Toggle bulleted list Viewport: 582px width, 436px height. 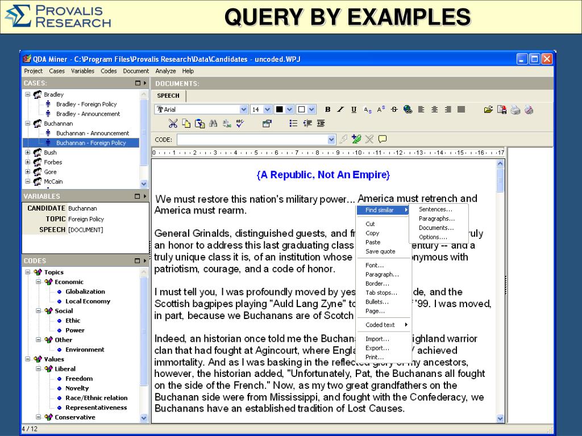click(x=293, y=123)
